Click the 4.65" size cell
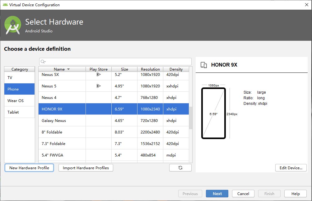The width and height of the screenshot is (312, 201). click(124, 121)
